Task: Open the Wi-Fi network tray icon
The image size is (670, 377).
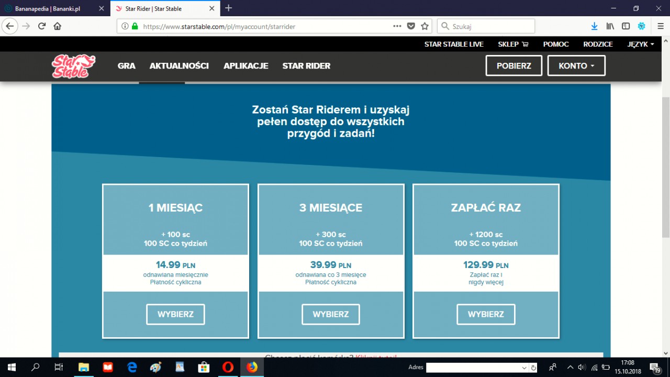Action: coord(594,367)
